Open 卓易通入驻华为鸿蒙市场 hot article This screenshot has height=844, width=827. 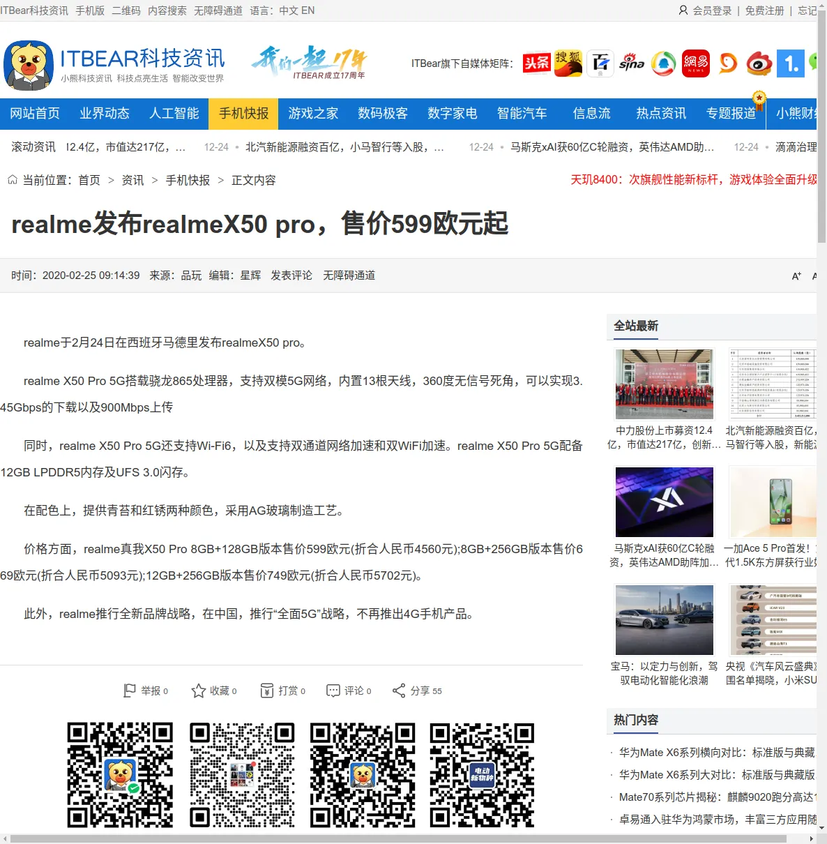click(718, 820)
